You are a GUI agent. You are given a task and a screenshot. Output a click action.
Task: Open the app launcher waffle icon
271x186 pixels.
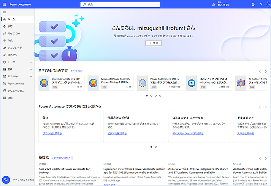4,5
